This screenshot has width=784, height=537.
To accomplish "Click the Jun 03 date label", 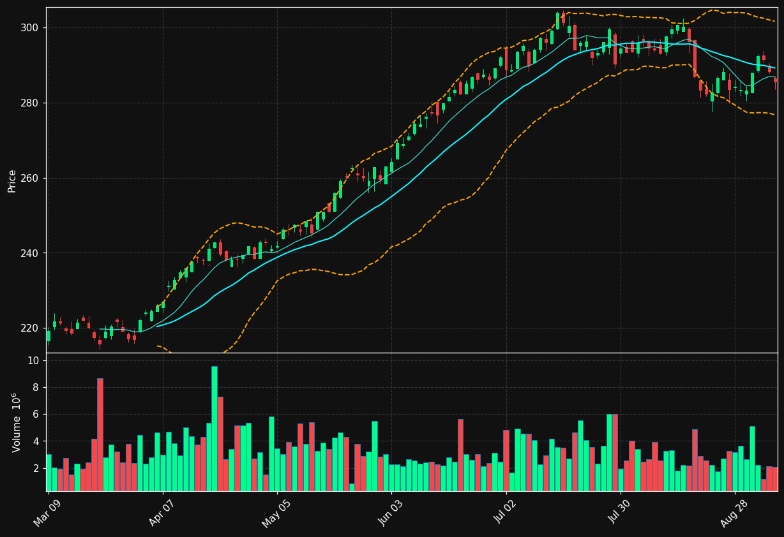I will pyautogui.click(x=391, y=513).
